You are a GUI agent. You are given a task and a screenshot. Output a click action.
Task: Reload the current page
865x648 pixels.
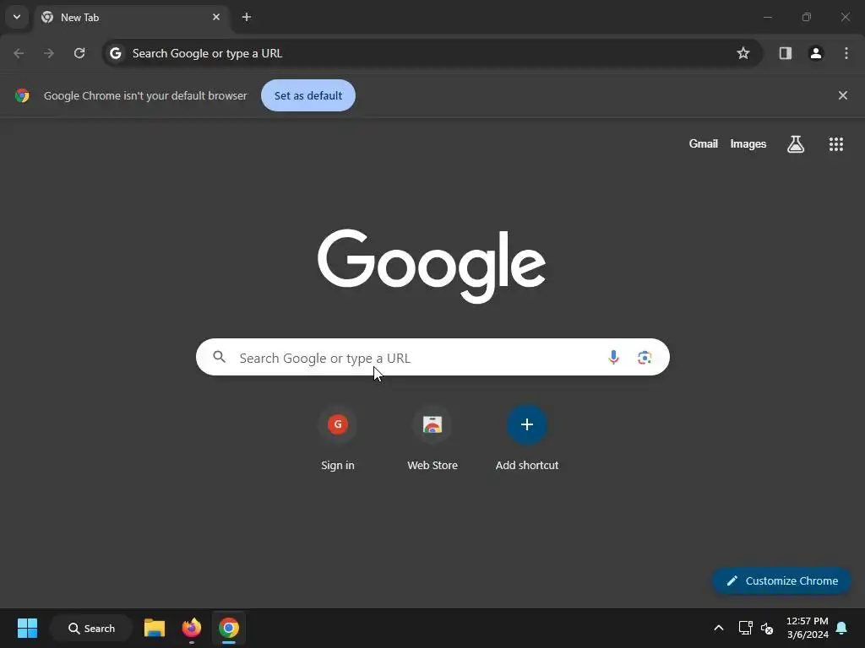(79, 53)
